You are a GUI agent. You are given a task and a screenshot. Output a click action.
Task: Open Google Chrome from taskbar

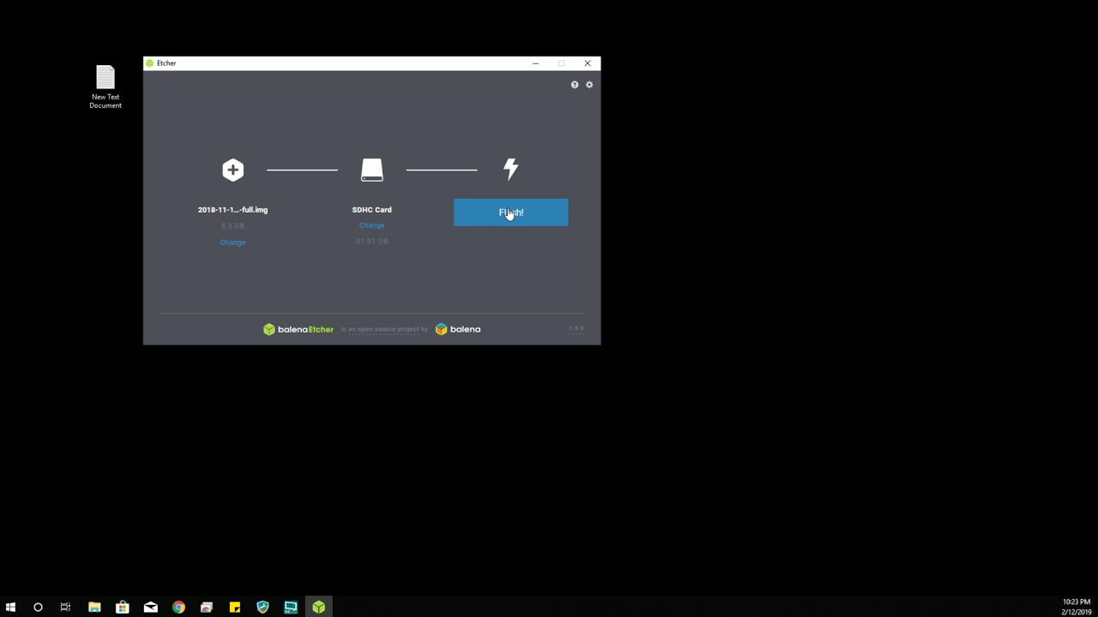pos(178,607)
